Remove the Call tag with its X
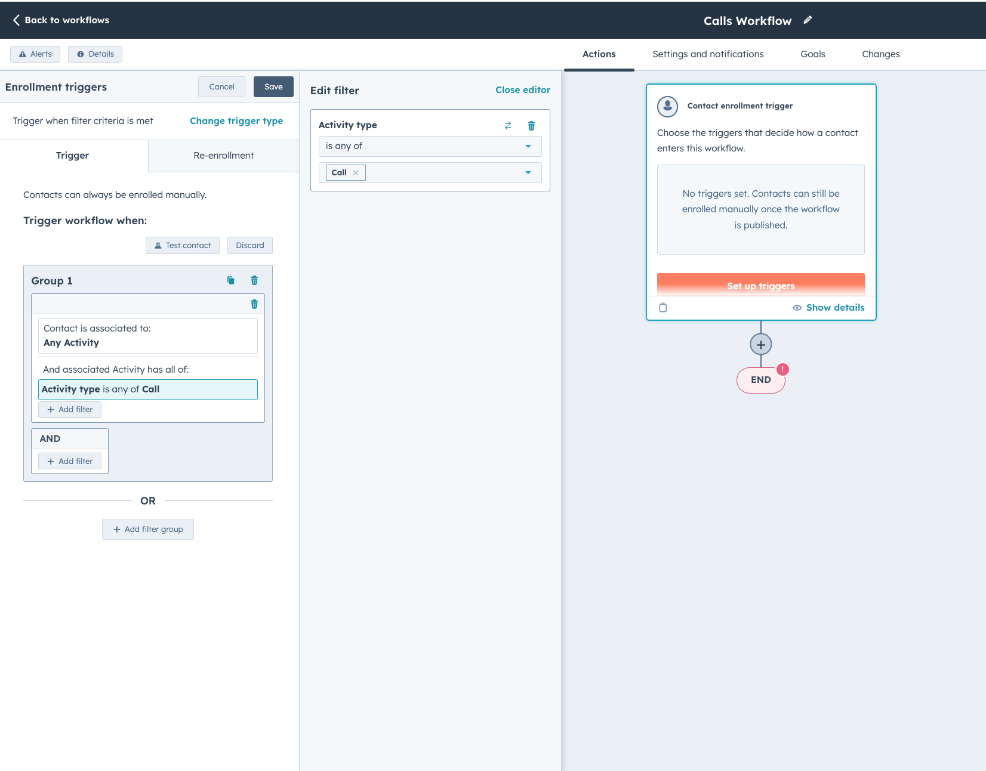The width and height of the screenshot is (986, 771). [356, 173]
